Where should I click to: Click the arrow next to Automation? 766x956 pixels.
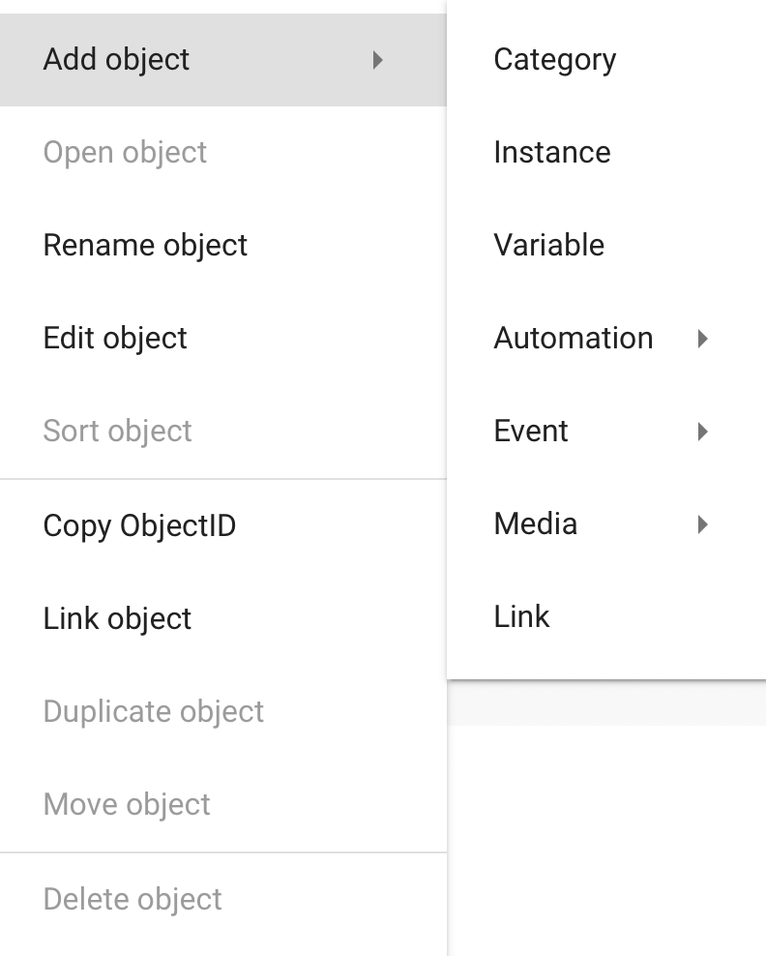(x=704, y=338)
